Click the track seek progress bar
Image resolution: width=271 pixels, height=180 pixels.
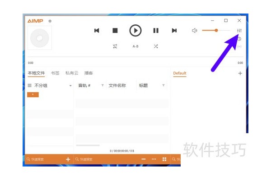point(135,57)
